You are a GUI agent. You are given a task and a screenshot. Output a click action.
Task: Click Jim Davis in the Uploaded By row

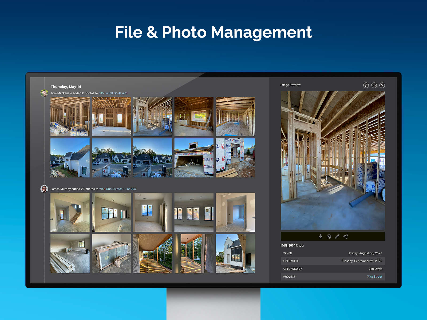click(x=375, y=269)
